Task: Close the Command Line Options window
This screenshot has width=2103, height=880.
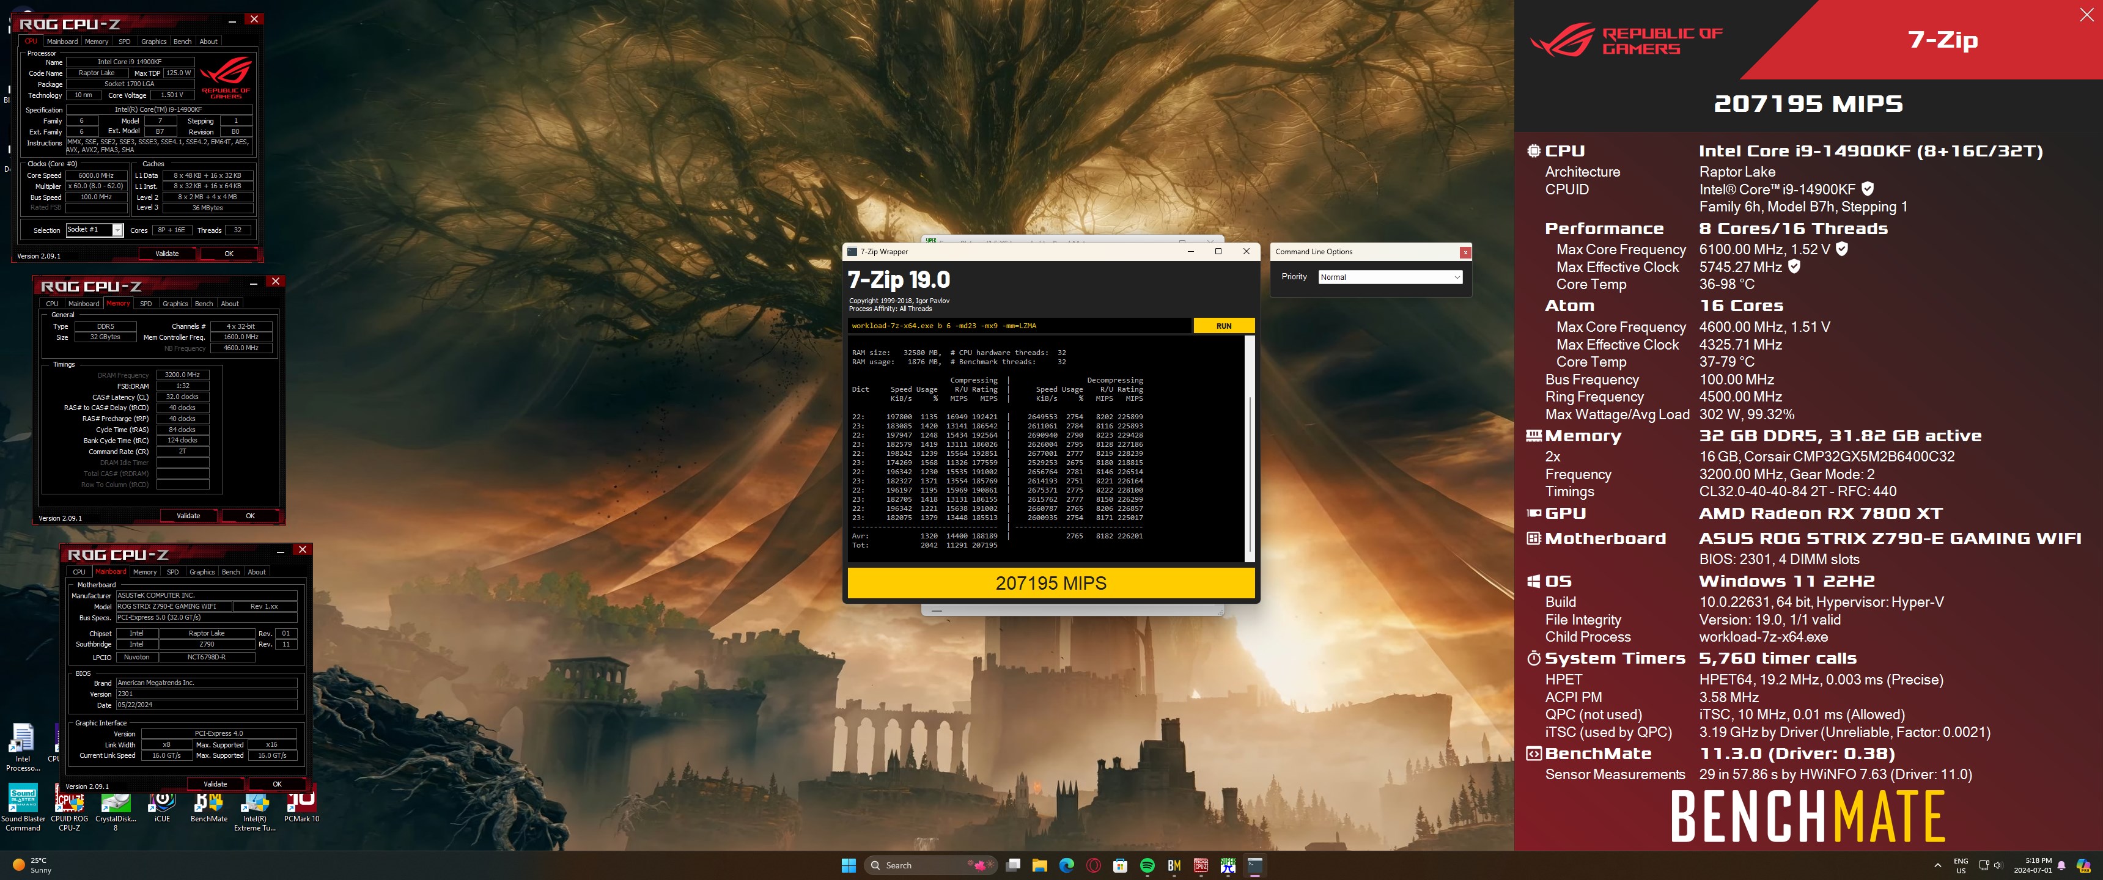Action: tap(1465, 252)
